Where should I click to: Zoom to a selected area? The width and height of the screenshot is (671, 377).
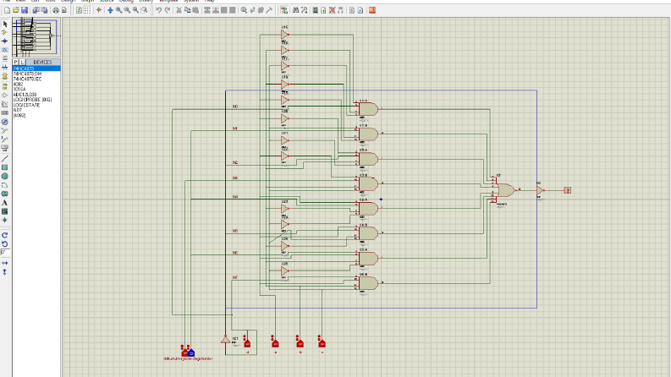tap(144, 10)
